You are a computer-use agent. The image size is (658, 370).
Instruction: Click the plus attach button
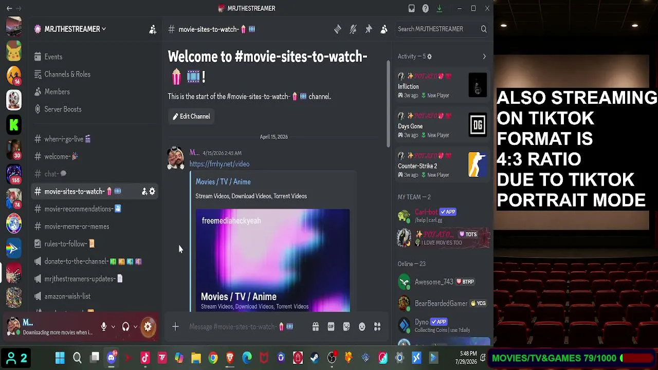tap(175, 327)
